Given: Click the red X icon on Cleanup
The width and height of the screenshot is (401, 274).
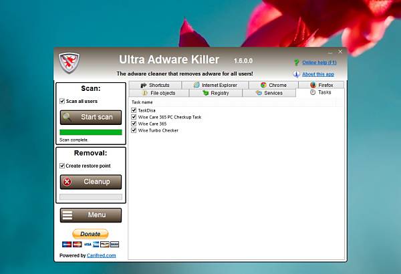Looking at the screenshot, I should pos(67,182).
